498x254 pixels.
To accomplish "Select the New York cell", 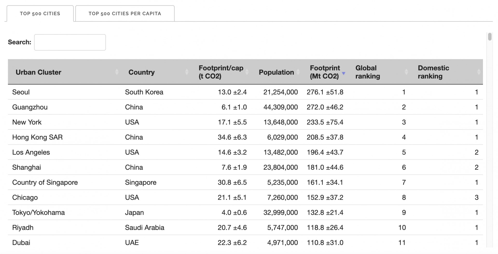I will coord(27,122).
